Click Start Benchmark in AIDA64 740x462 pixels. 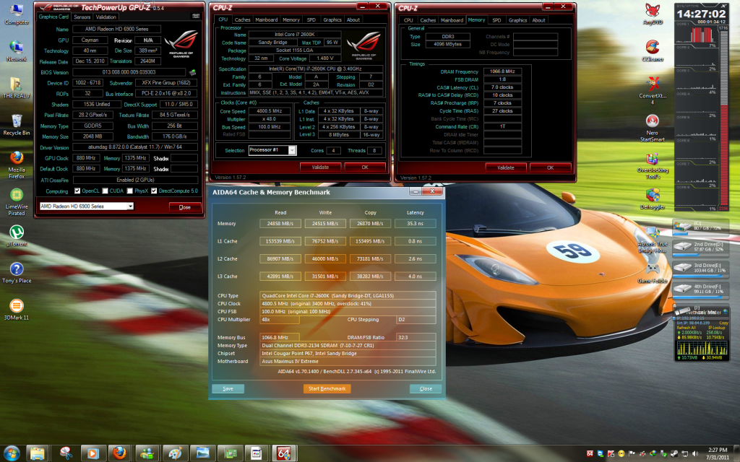[327, 389]
